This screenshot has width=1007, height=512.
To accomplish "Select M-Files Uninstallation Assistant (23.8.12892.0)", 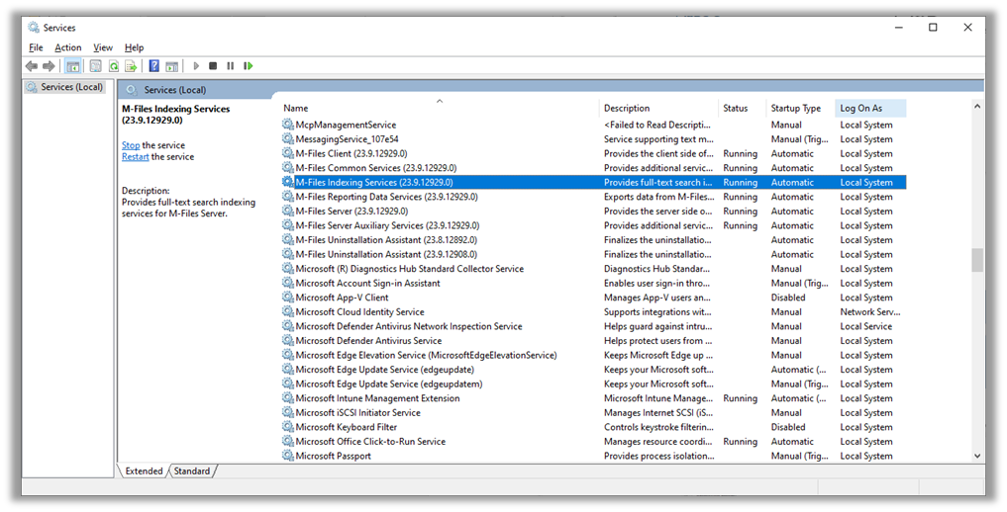I will pyautogui.click(x=593, y=239).
